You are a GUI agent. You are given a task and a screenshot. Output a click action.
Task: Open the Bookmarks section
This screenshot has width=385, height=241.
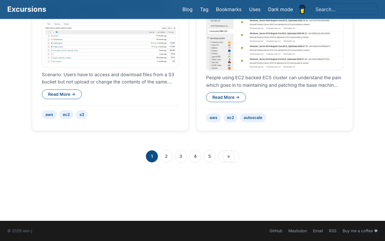coord(229,9)
